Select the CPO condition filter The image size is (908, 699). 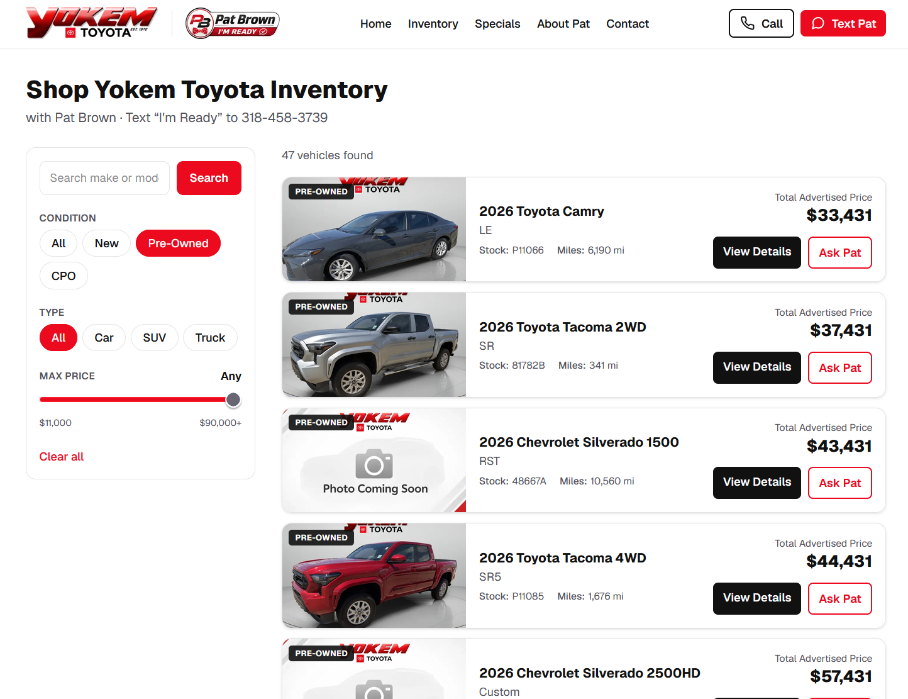tap(64, 276)
